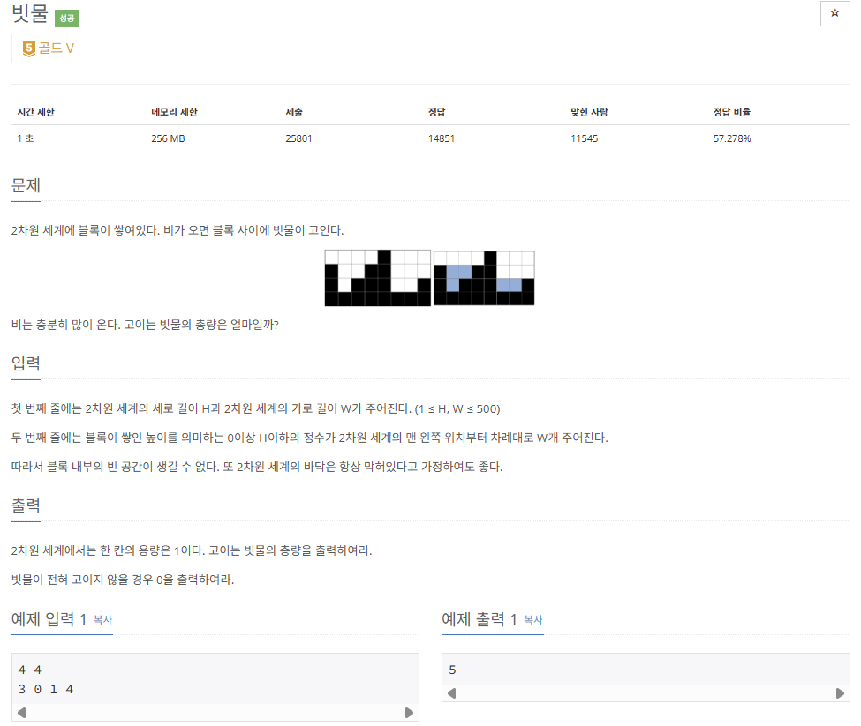Click the accuracy rate 57.278%

pyautogui.click(x=732, y=138)
